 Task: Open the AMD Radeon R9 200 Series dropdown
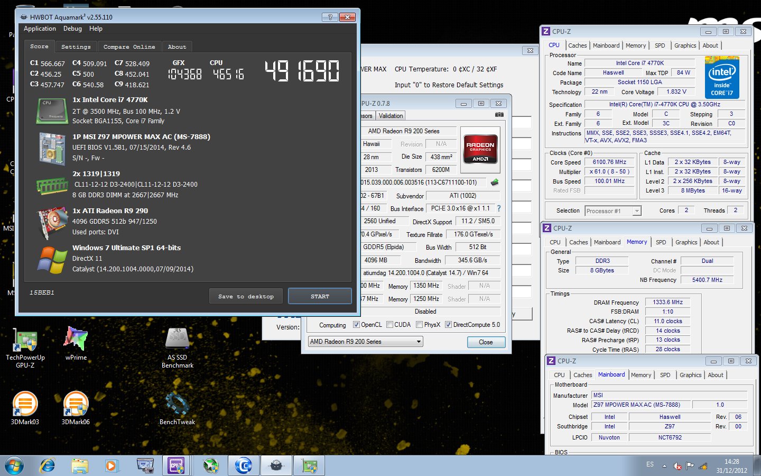coord(366,342)
